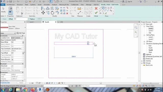Click Properties panel vertical scrollbar
This screenshot has width=163, height=92.
point(25,52)
